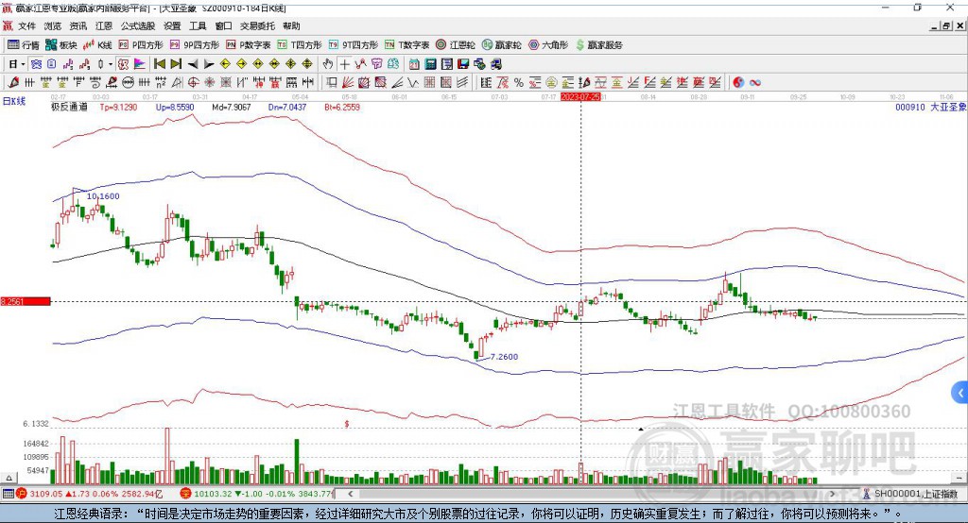Switch to the K线 candlestick chart
Viewport: 968px width, 523px height.
[97, 45]
